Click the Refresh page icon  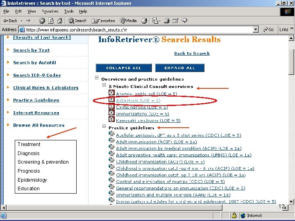point(51,21)
